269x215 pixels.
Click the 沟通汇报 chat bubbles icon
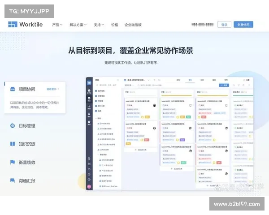pos(13,181)
